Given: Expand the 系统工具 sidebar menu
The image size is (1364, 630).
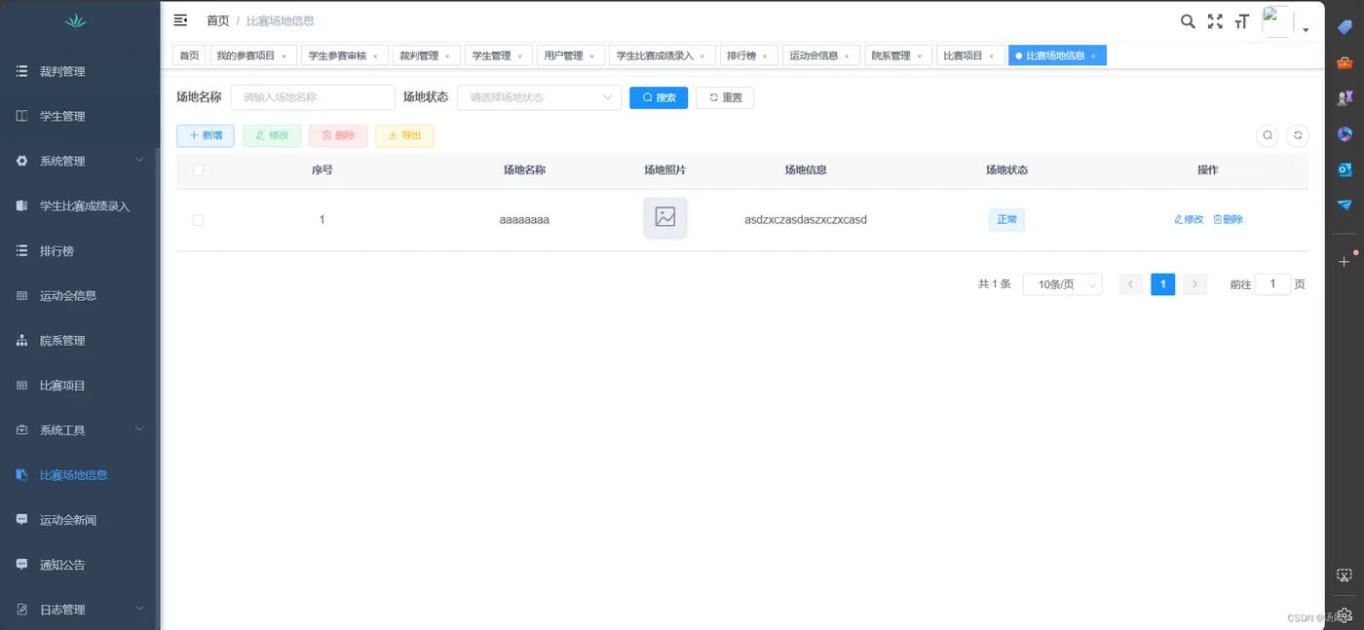Looking at the screenshot, I should click(x=80, y=429).
